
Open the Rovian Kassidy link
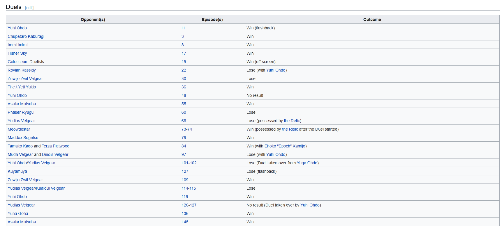pos(22,70)
